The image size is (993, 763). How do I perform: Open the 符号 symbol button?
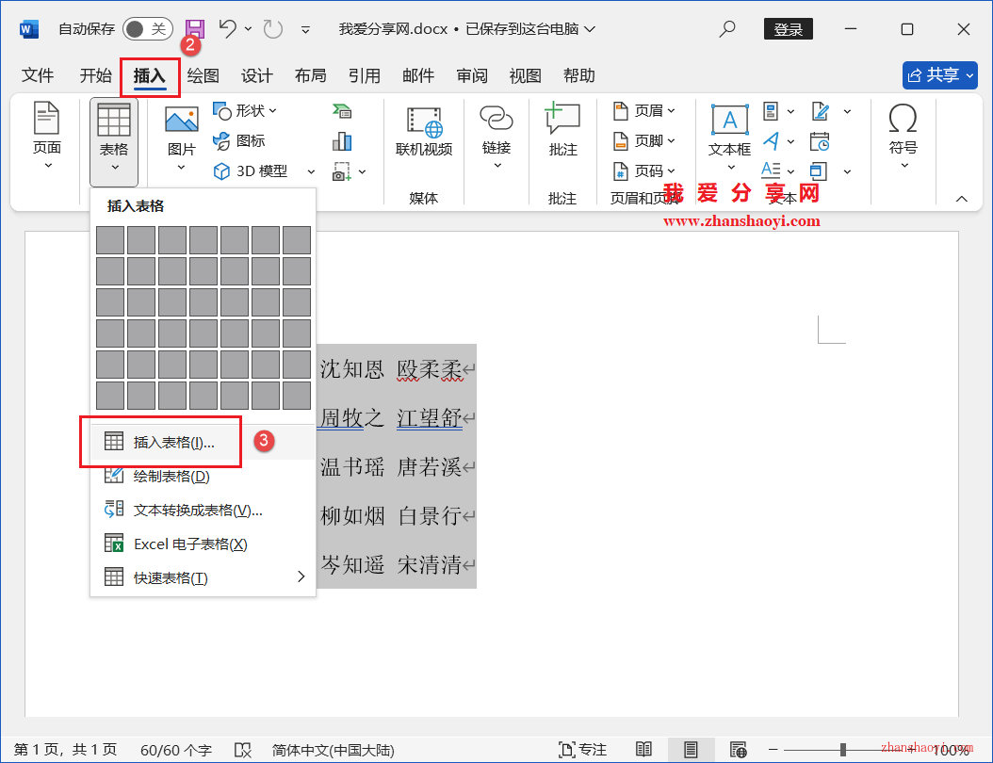[x=903, y=136]
